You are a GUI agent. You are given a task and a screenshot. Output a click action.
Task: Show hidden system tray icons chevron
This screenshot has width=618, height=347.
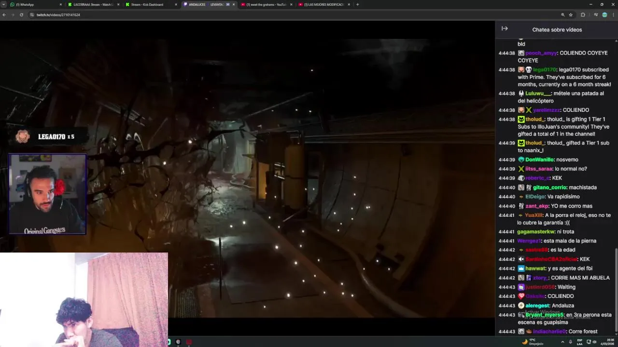[x=562, y=342]
